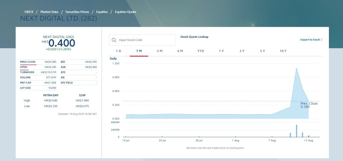Click the PREV. CLOSE label
Image resolution: width=343 pixels, height=161 pixels.
click(28, 62)
